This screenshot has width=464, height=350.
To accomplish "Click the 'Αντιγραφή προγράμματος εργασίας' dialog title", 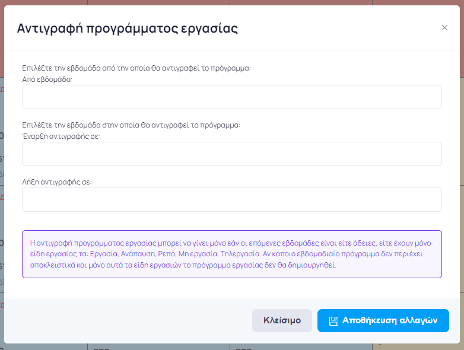I will 127,28.
